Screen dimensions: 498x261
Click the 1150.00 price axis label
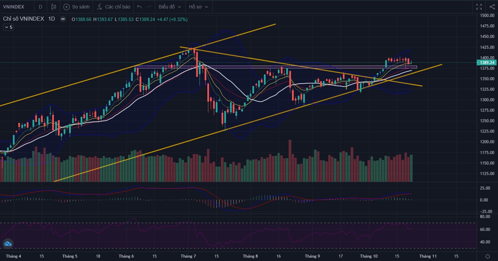pos(488,163)
